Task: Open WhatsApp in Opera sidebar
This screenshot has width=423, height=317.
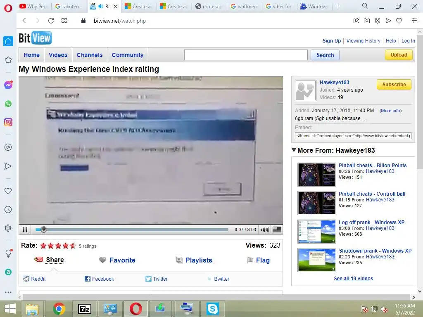Action: tap(8, 104)
